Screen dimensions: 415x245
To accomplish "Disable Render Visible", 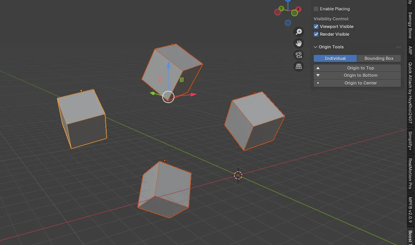I will click(x=316, y=34).
